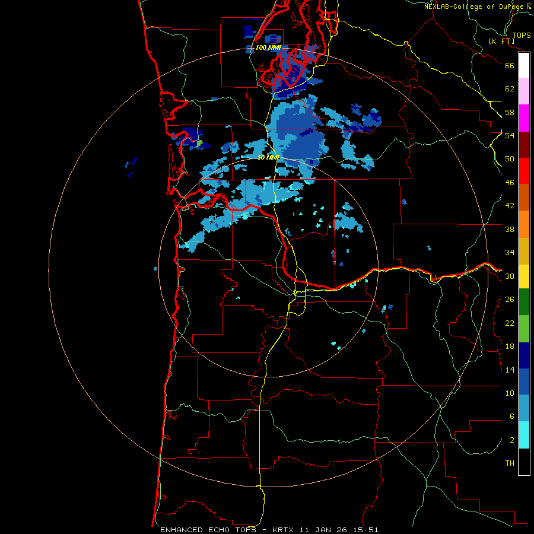Pick the dark orange legend swatch
This screenshot has height=534, width=534.
[524, 197]
